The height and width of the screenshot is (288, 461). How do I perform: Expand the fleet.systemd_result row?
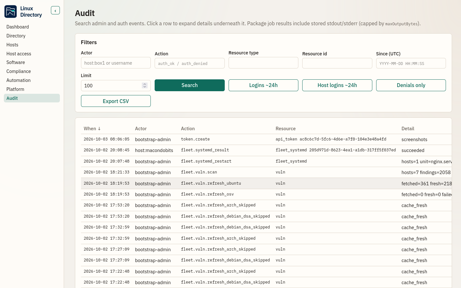pos(266,150)
